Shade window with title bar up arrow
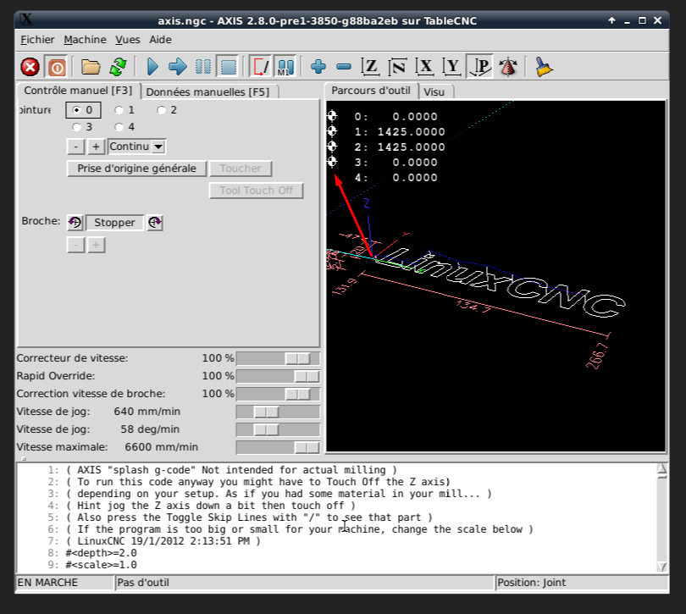The width and height of the screenshot is (686, 614). (611, 20)
